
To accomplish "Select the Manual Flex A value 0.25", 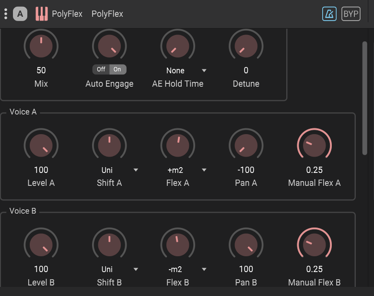I will 315,170.
